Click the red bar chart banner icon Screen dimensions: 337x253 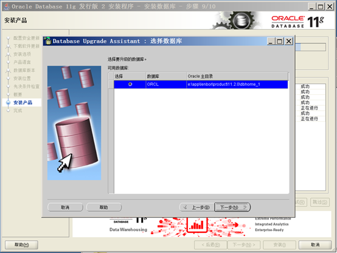197,225
